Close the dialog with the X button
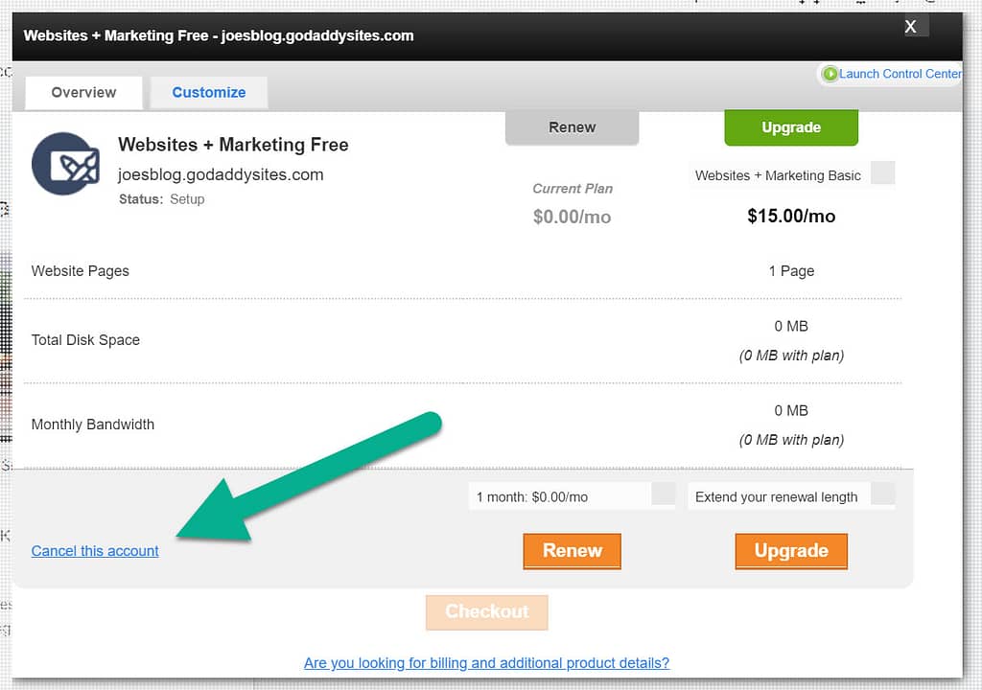Screen dimensions: 982x690 [x=911, y=27]
